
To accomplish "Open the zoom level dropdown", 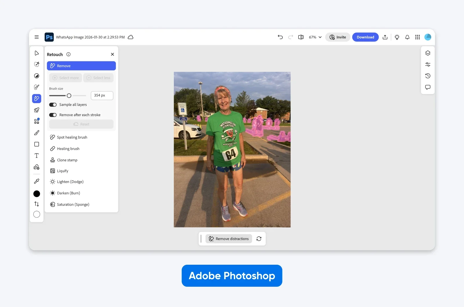I will coord(315,37).
